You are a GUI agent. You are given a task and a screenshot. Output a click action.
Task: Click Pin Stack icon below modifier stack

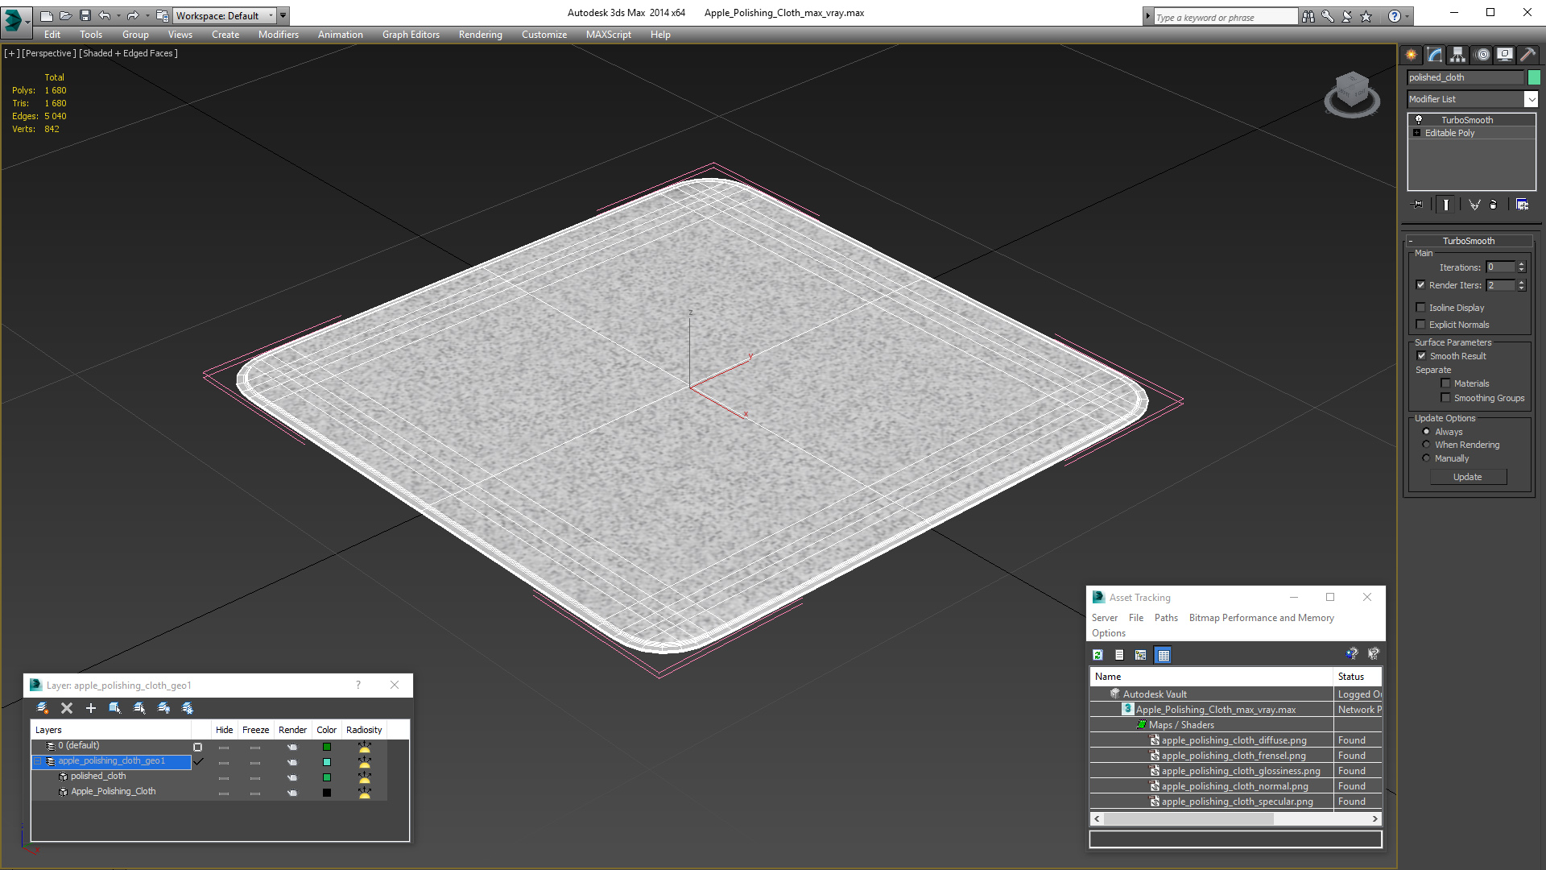(1418, 205)
